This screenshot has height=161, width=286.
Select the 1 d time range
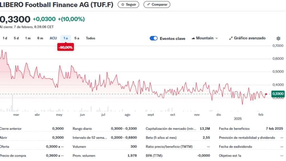point(5,38)
